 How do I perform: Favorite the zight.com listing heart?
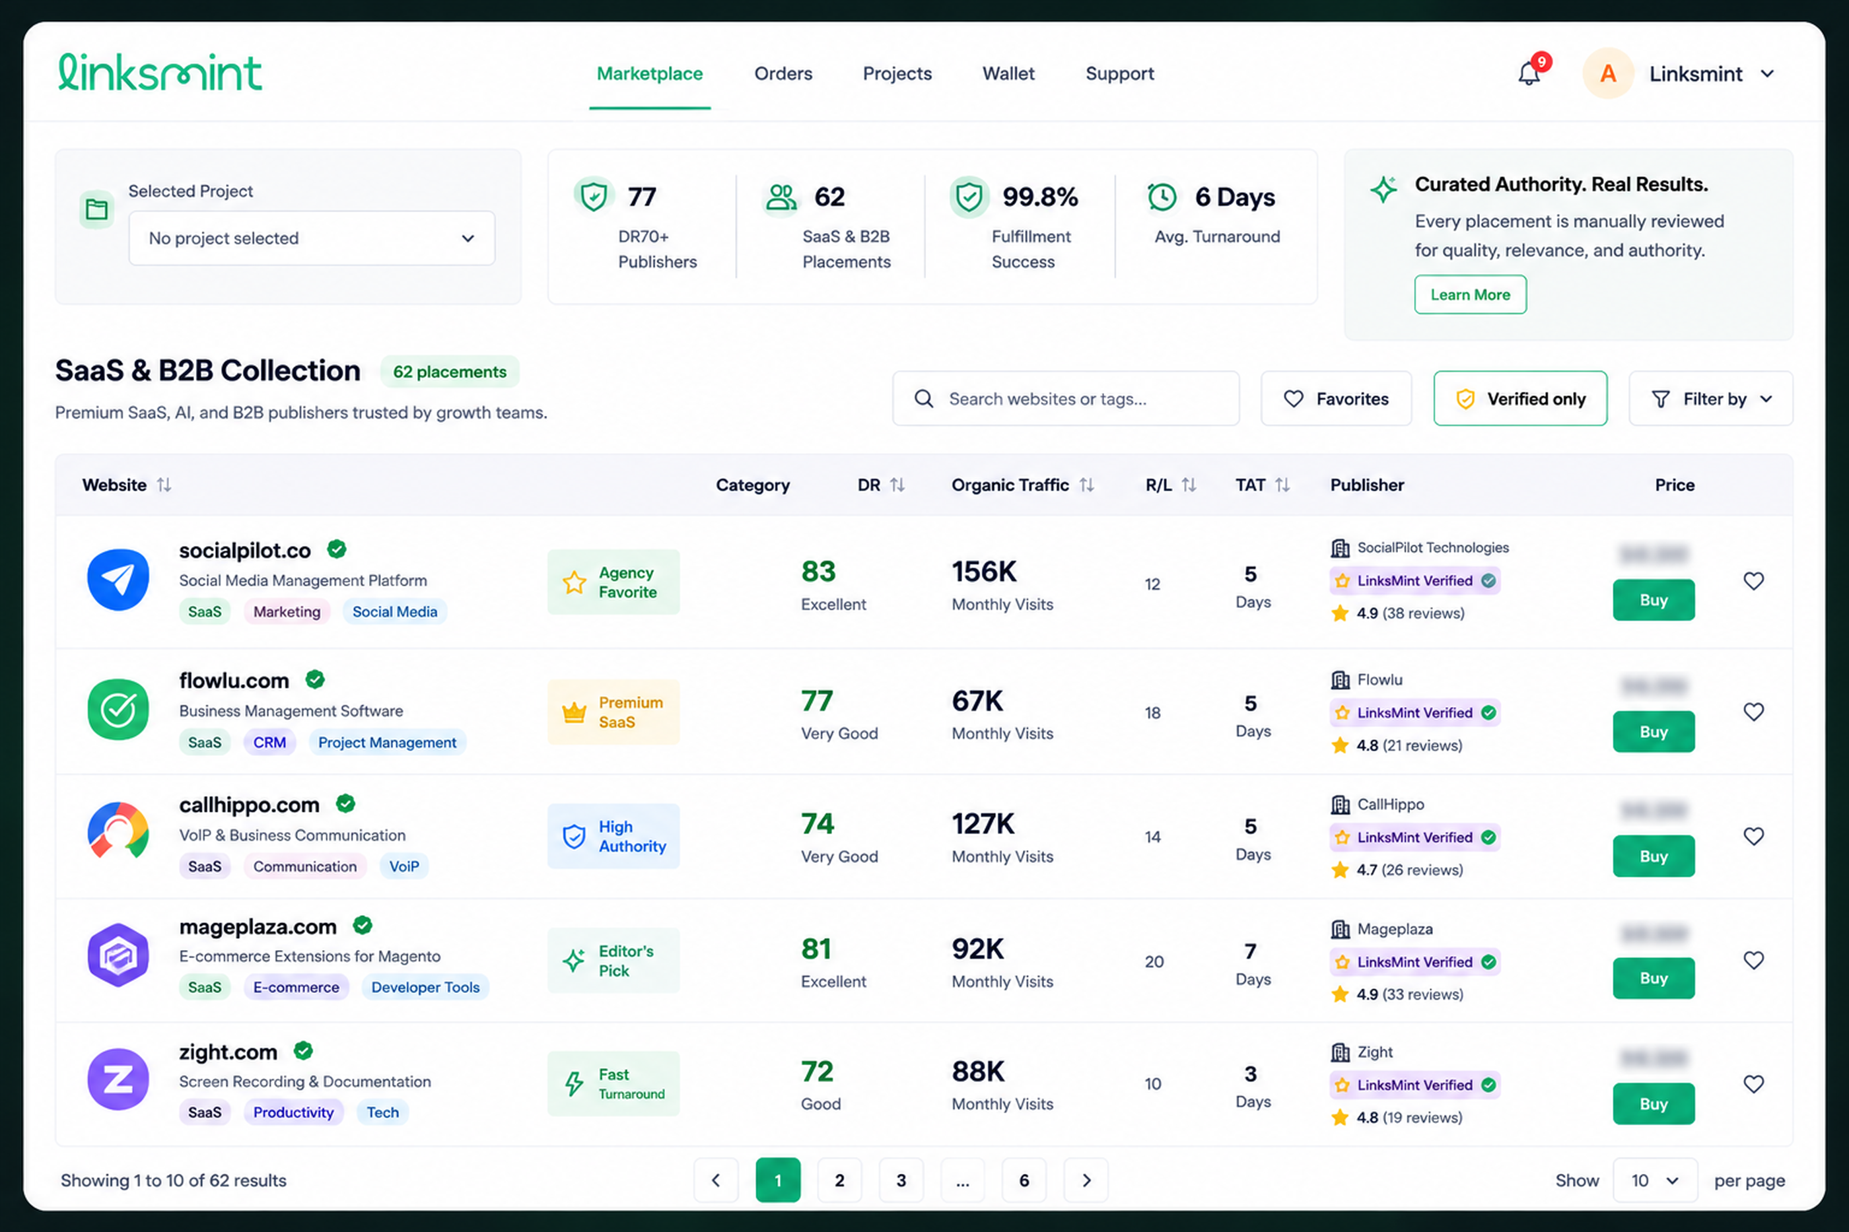click(1753, 1083)
